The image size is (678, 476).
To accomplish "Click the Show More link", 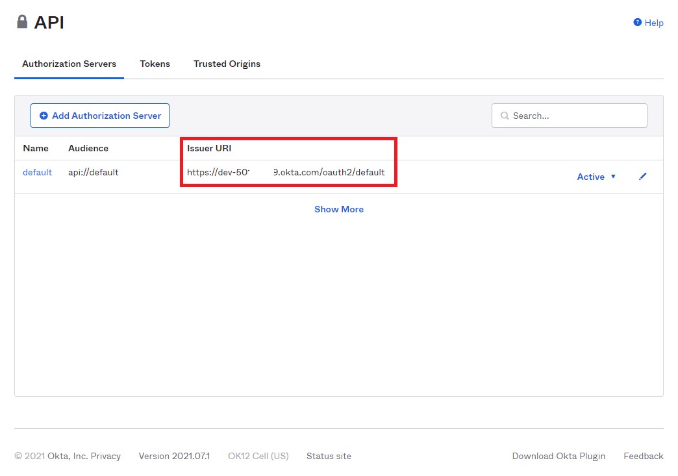I will pyautogui.click(x=338, y=209).
